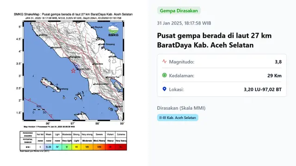
Task: Open the BMKG ShakeMap image
Action: [73, 82]
